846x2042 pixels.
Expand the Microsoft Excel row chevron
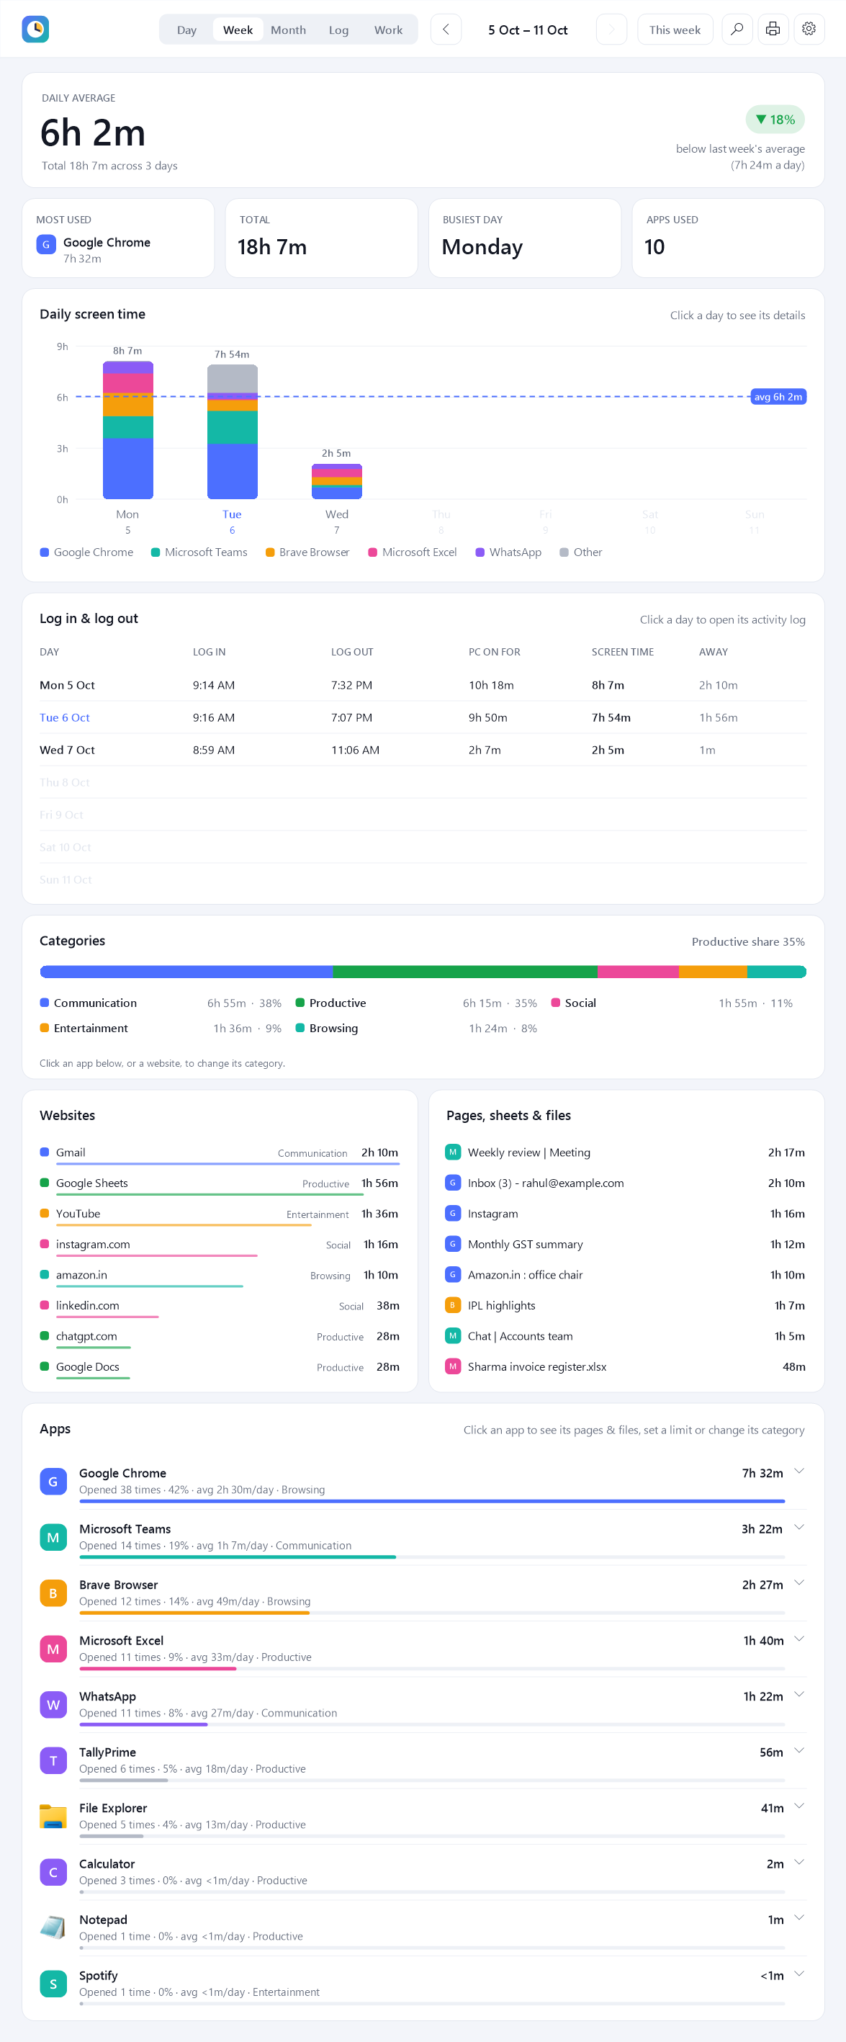pyautogui.click(x=799, y=1639)
